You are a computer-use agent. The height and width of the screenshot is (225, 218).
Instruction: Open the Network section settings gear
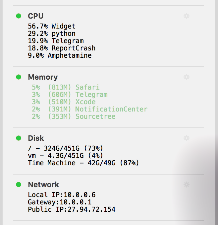coord(187,185)
